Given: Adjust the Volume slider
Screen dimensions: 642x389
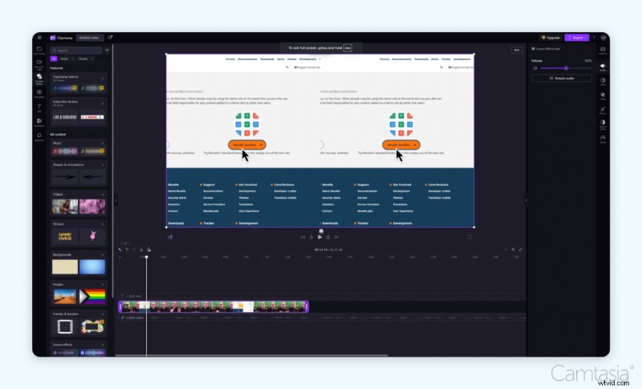Looking at the screenshot, I should 566,68.
